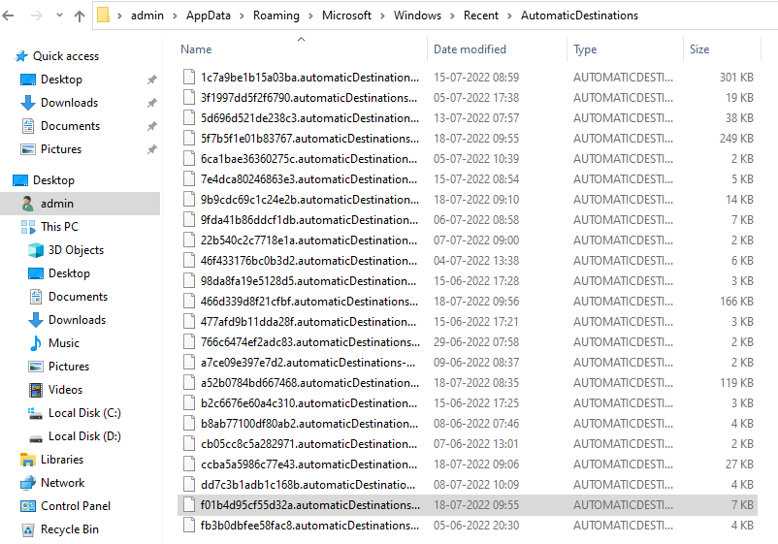
Task: Select file 466d339d8f21cfbf.automaticDestinations
Action: (309, 302)
